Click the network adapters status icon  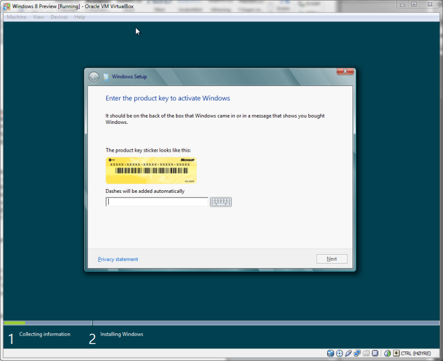357,353
